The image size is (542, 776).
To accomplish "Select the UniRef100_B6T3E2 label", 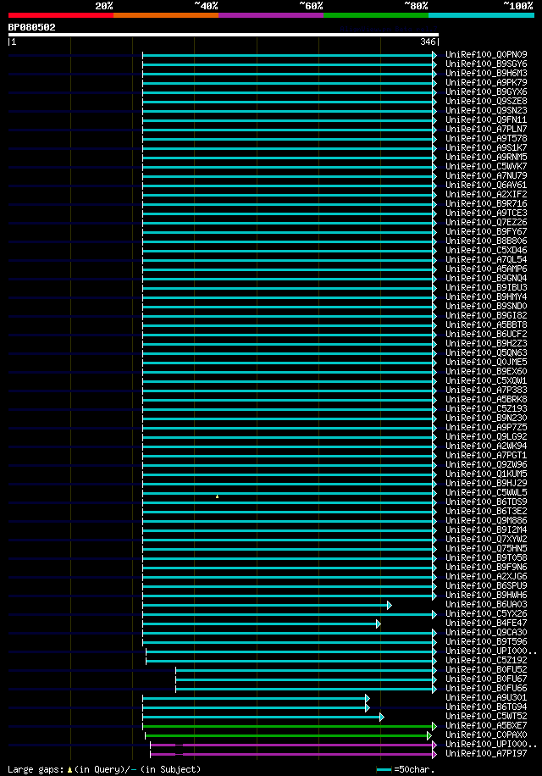I will [x=486, y=511].
